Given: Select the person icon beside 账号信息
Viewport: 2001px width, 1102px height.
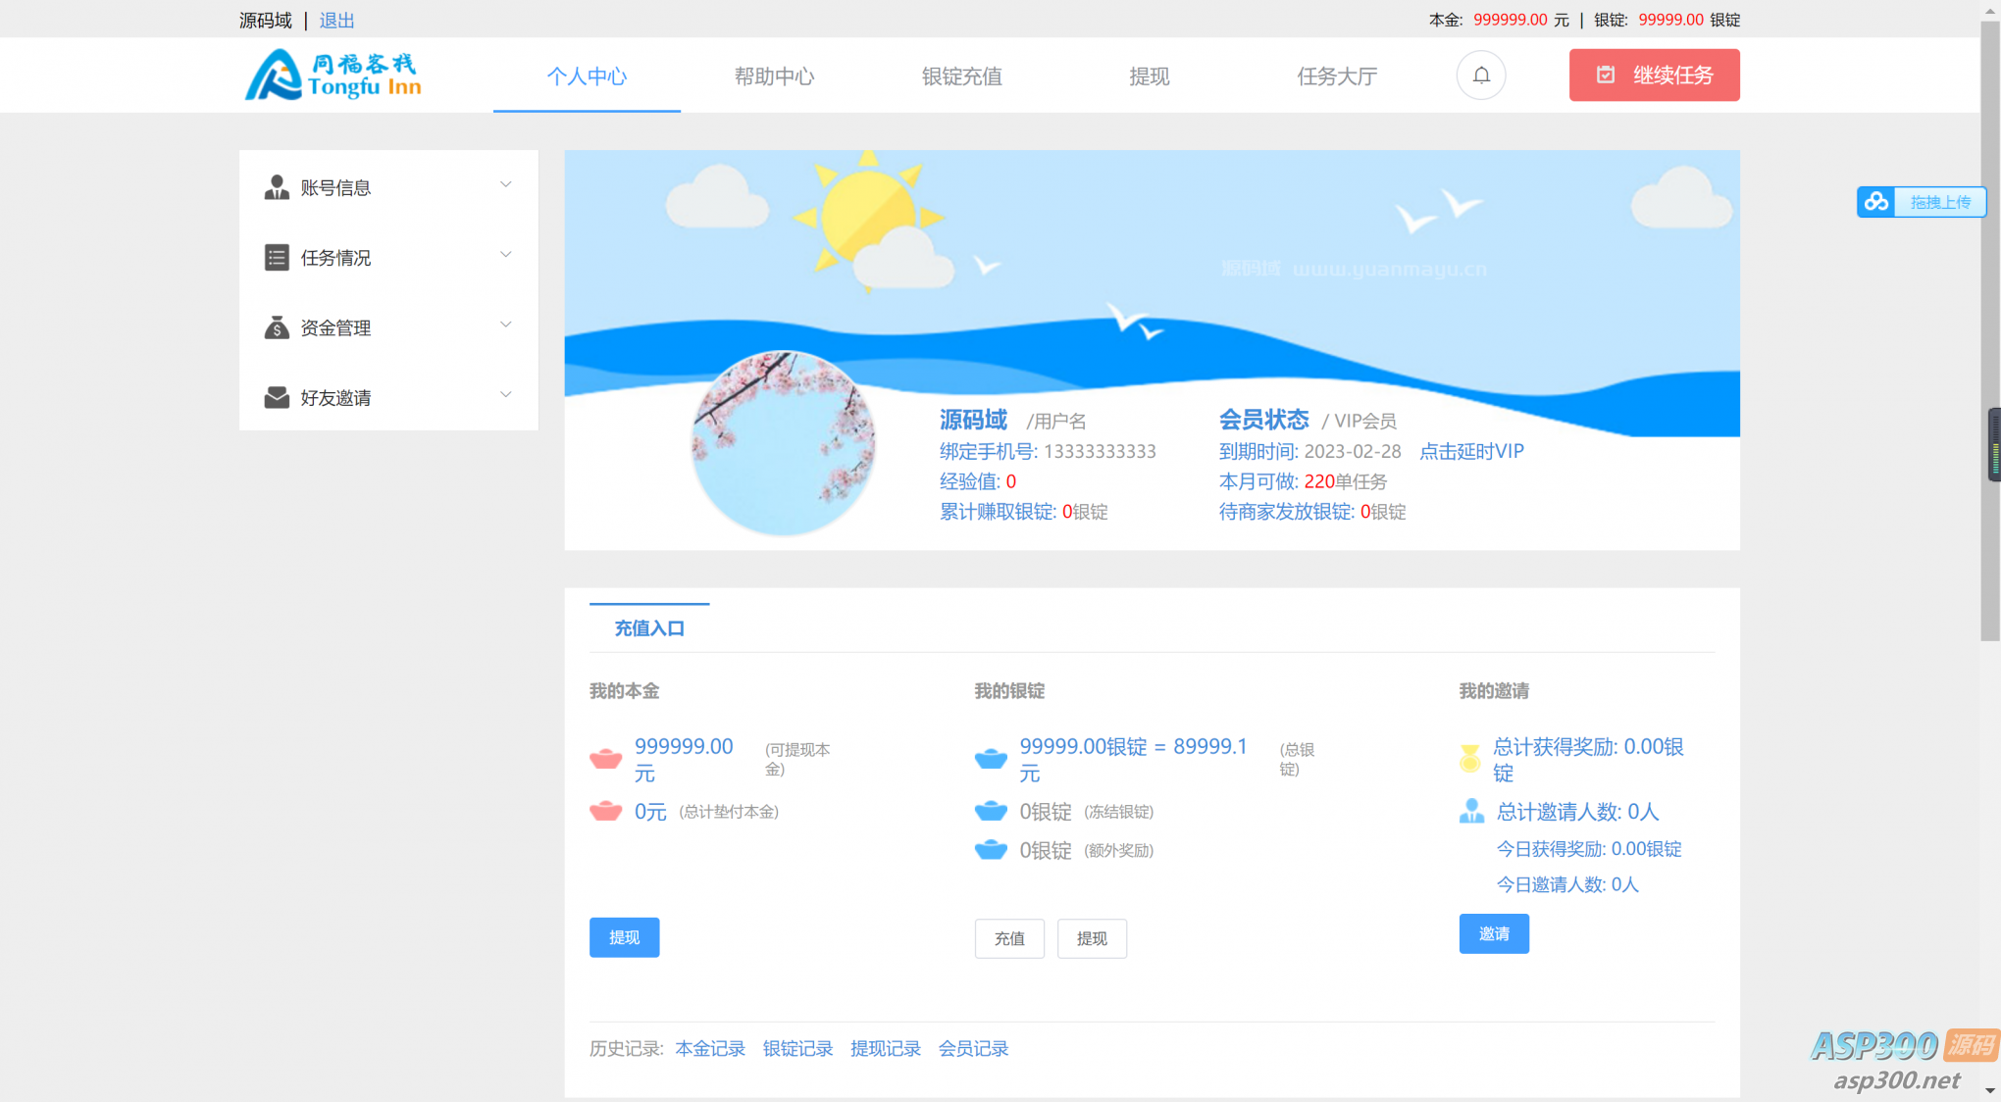Looking at the screenshot, I should pyautogui.click(x=276, y=187).
